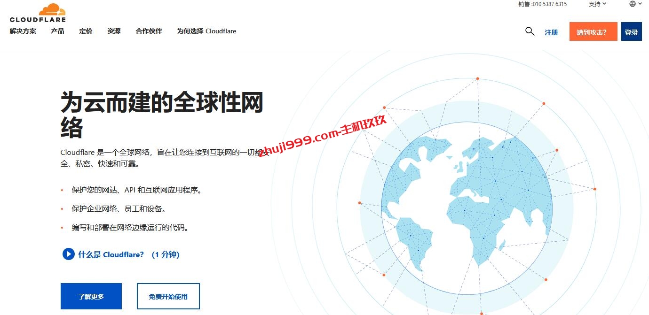
Task: Click the 免费开始使用 button
Action: [x=168, y=296]
